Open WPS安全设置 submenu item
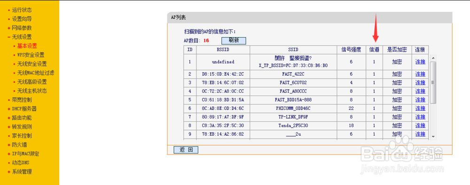Image resolution: width=470 pixels, height=185 pixels. click(x=31, y=55)
